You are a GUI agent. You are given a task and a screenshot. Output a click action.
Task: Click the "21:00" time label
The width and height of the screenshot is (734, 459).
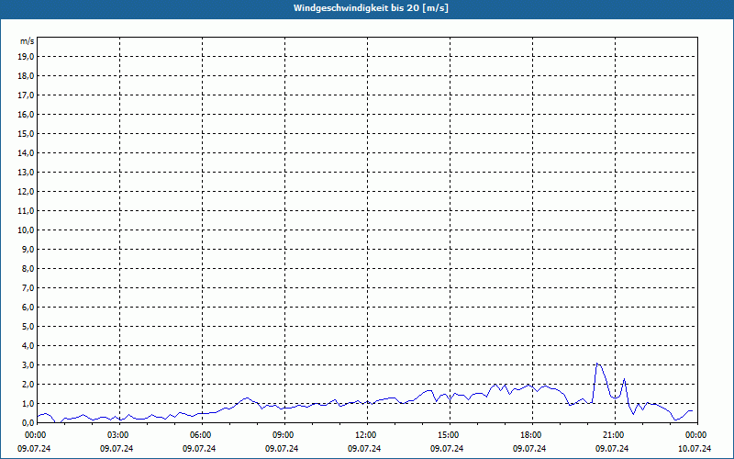point(614,435)
